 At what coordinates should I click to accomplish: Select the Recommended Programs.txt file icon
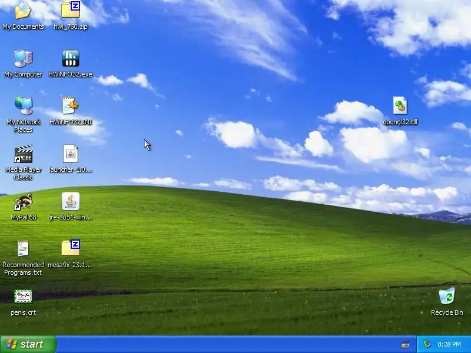click(23, 248)
